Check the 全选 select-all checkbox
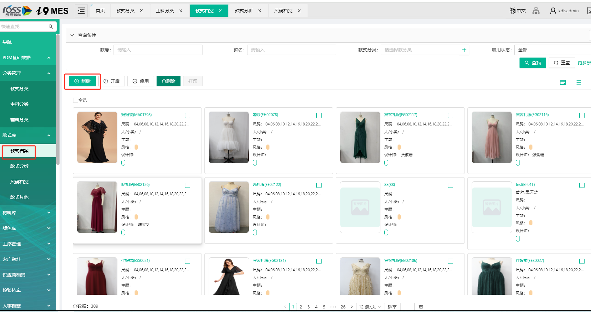 tap(75, 100)
